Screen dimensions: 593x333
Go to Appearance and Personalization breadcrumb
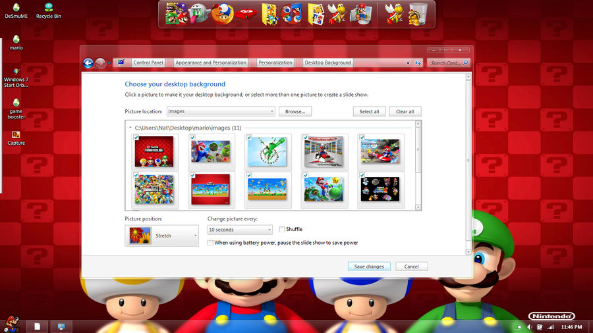click(x=211, y=63)
